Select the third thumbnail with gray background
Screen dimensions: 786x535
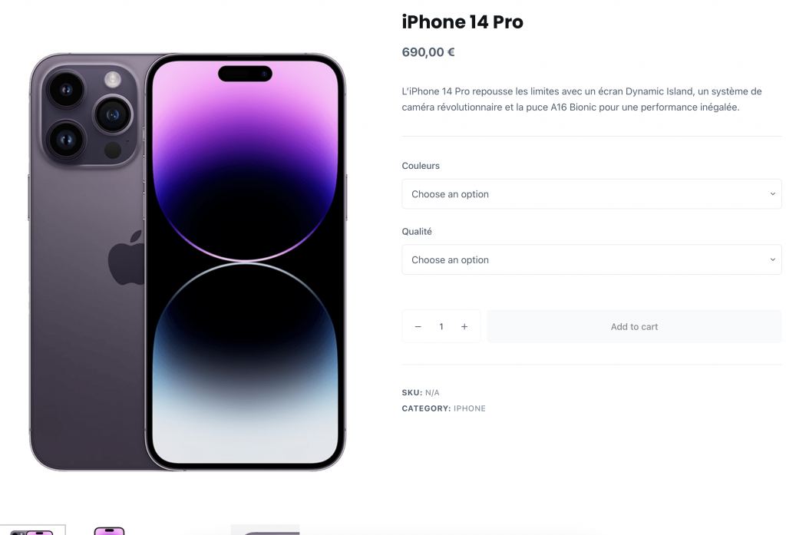point(265,530)
